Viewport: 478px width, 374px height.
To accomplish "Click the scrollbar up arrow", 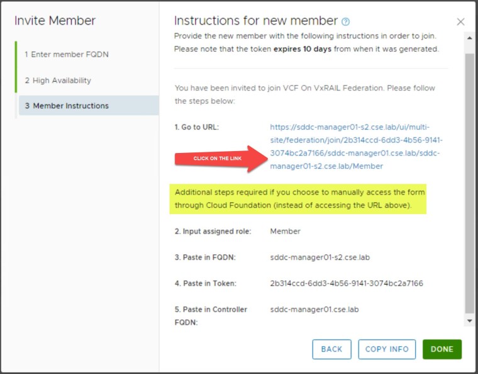I will [x=469, y=39].
